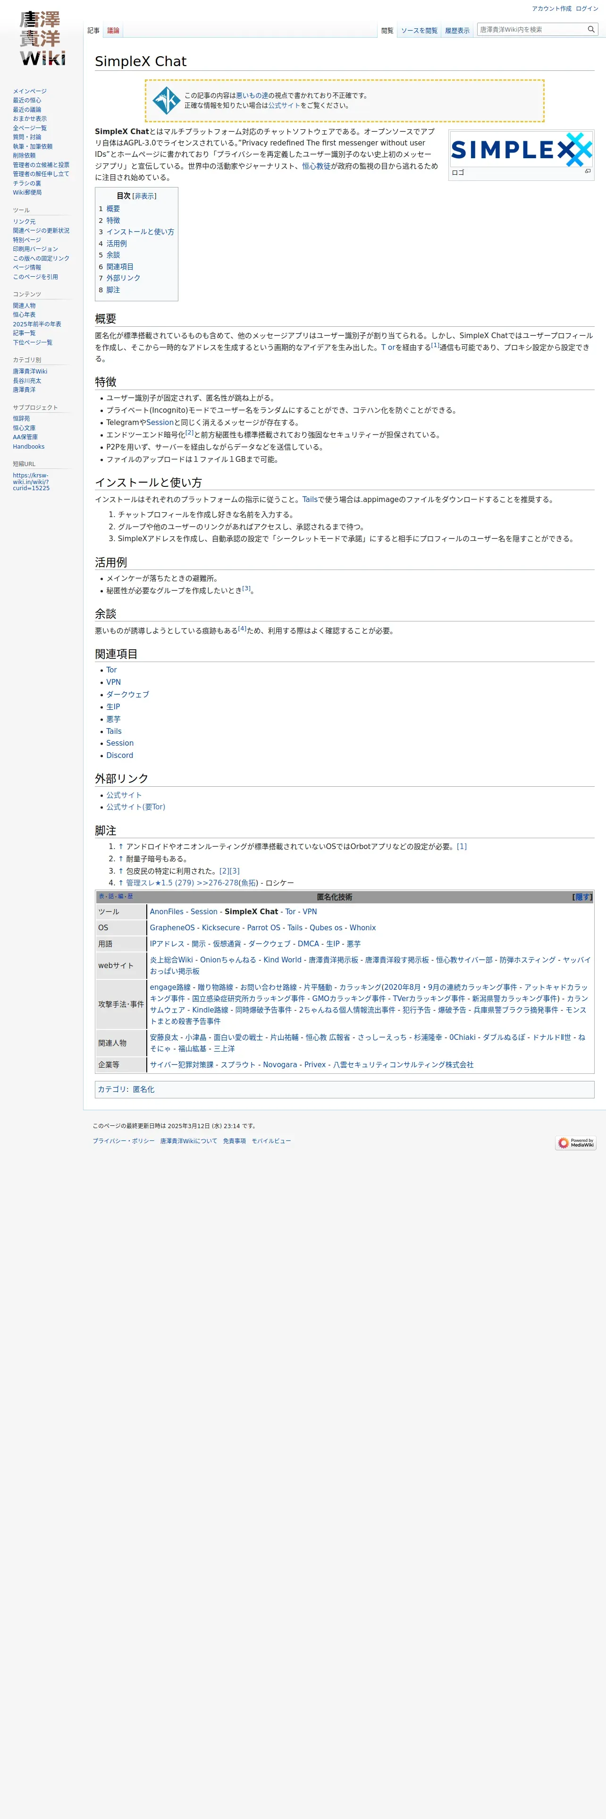Hide the table of contents
Image resolution: width=606 pixels, height=1819 pixels.
tap(144, 196)
